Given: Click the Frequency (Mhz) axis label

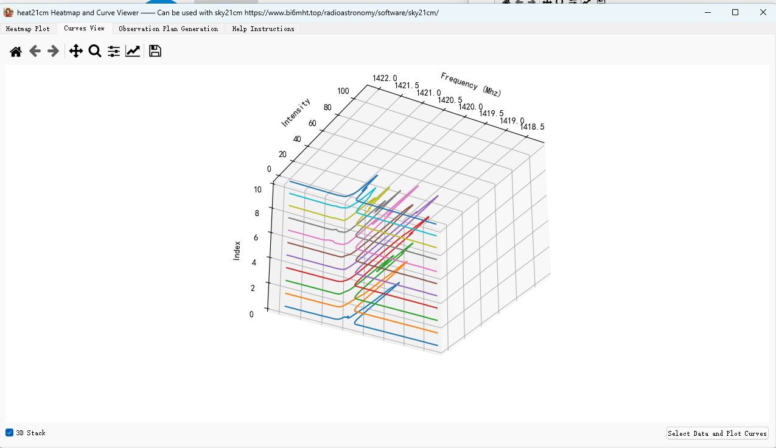Looking at the screenshot, I should pos(470,85).
